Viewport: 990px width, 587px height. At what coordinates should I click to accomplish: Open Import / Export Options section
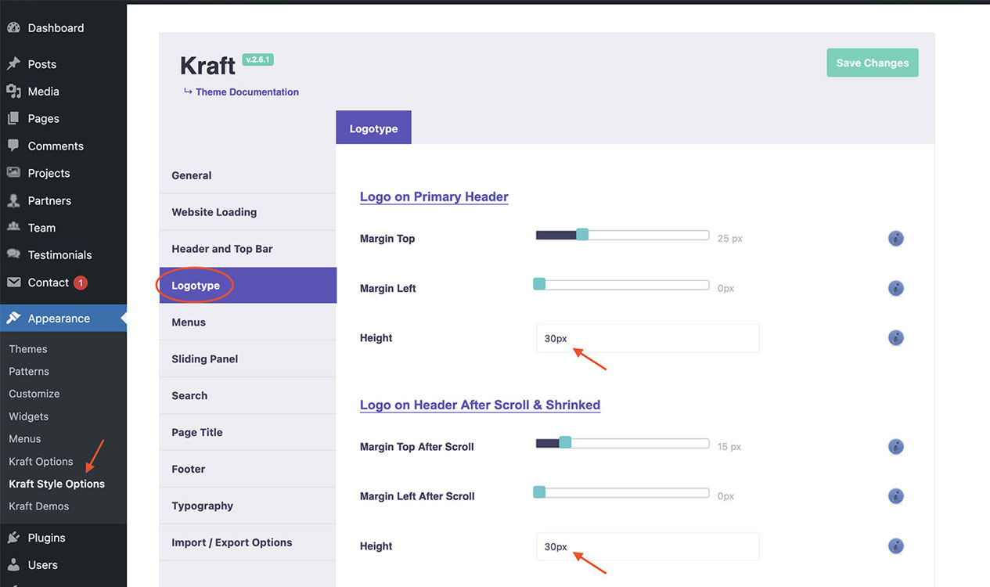(232, 542)
